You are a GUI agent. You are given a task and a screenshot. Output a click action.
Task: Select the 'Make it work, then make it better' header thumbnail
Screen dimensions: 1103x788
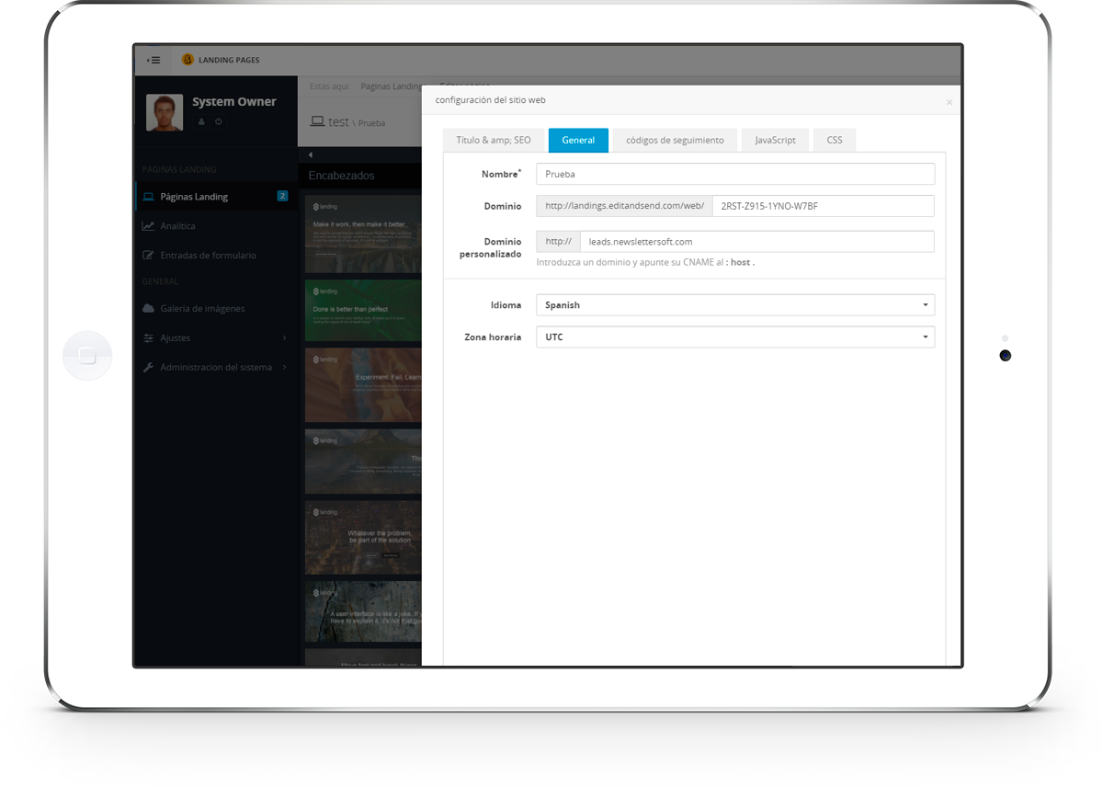(x=363, y=234)
